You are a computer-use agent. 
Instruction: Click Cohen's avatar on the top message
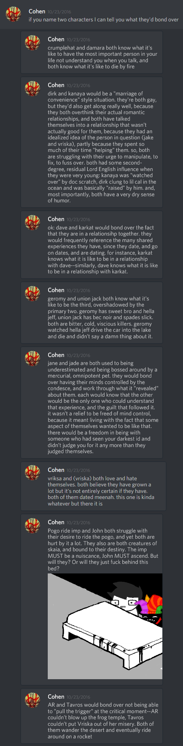point(13,14)
